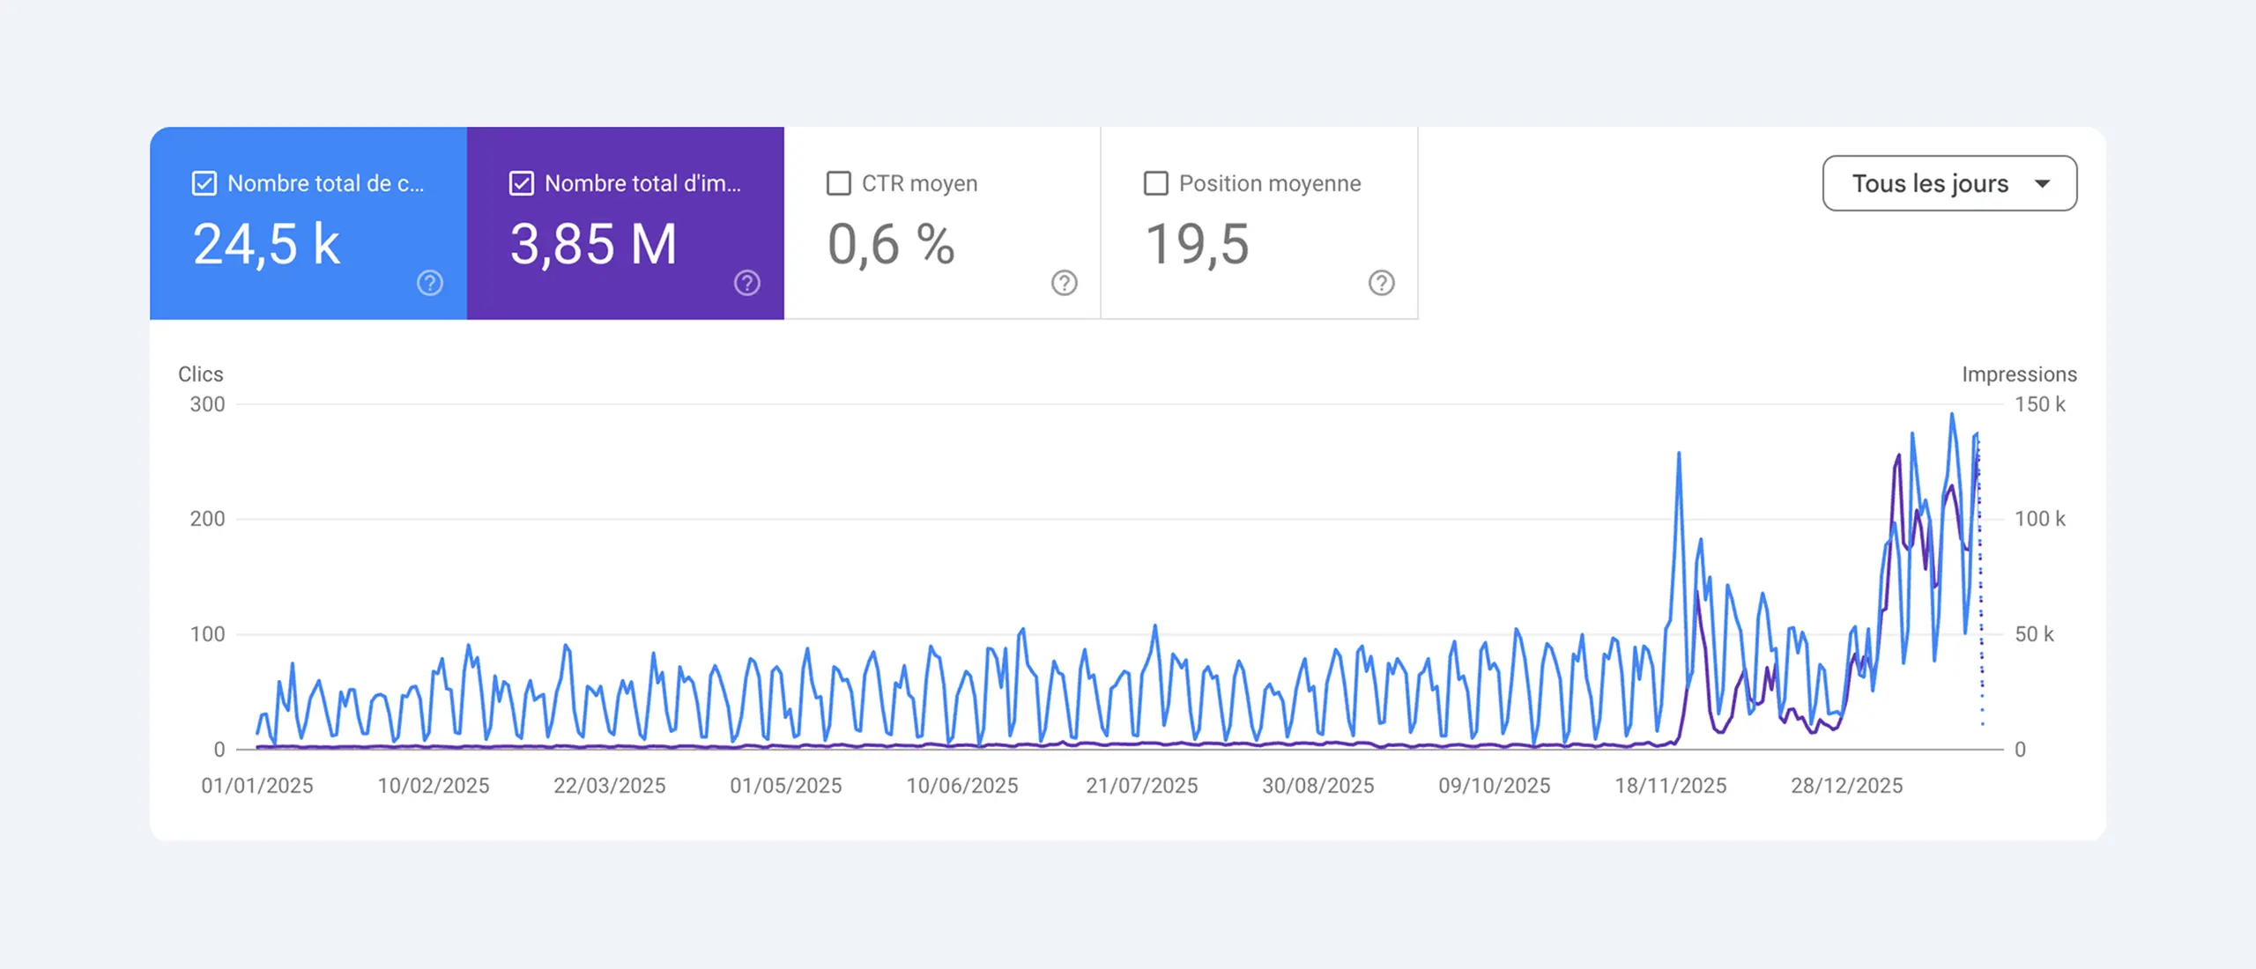Enable the CTR moyen checkbox

839,183
